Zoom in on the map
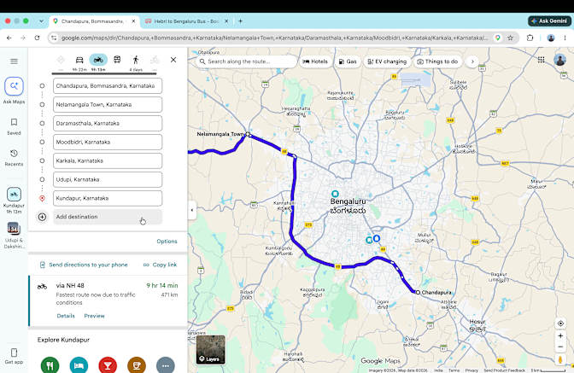 (560, 335)
